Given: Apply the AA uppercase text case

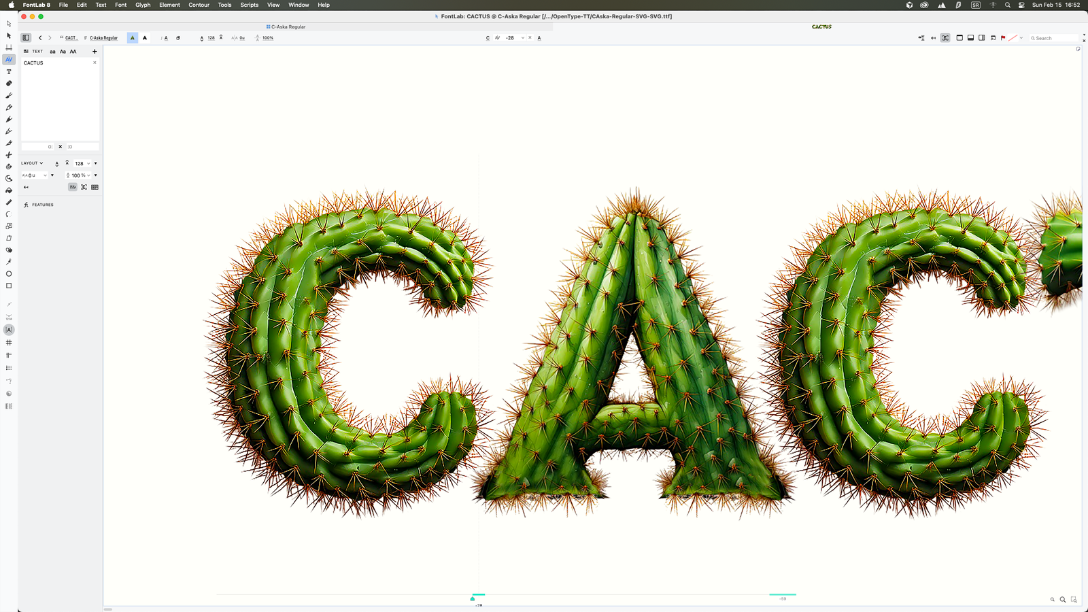Looking at the screenshot, I should (73, 52).
